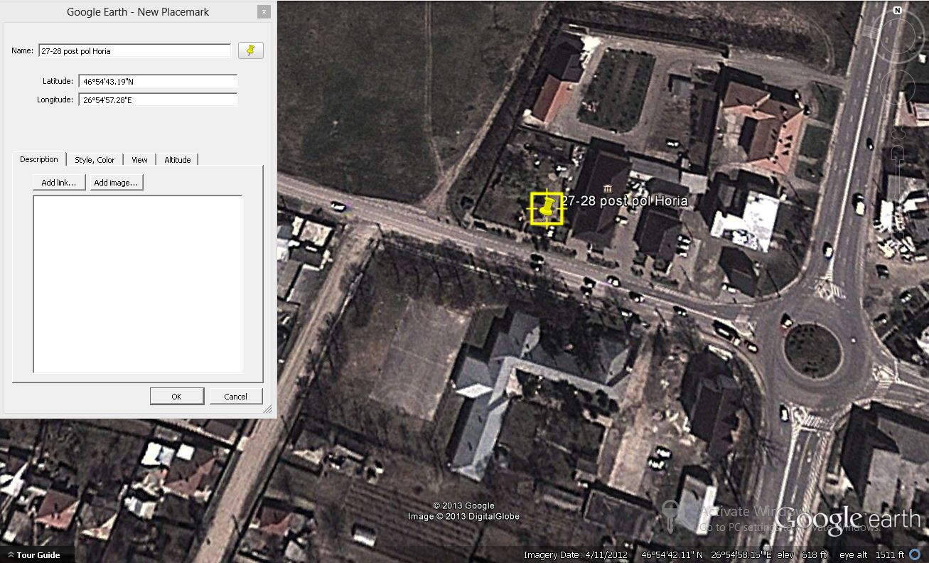Screen dimensions: 929x563
Task: Confirm placemark with OK button
Action: click(x=176, y=397)
